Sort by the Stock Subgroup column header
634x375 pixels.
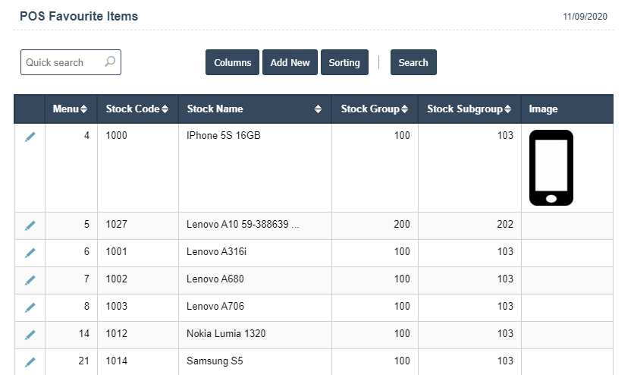469,109
